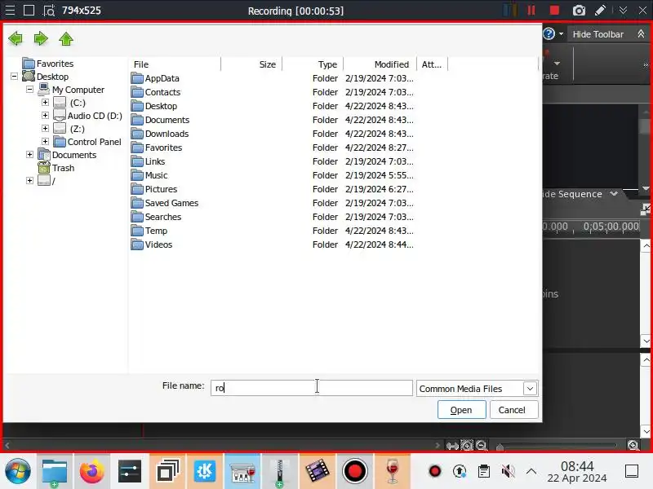Viewport: 653px width, 489px height.
Task: Click the muted volume tray icon
Action: [508, 472]
